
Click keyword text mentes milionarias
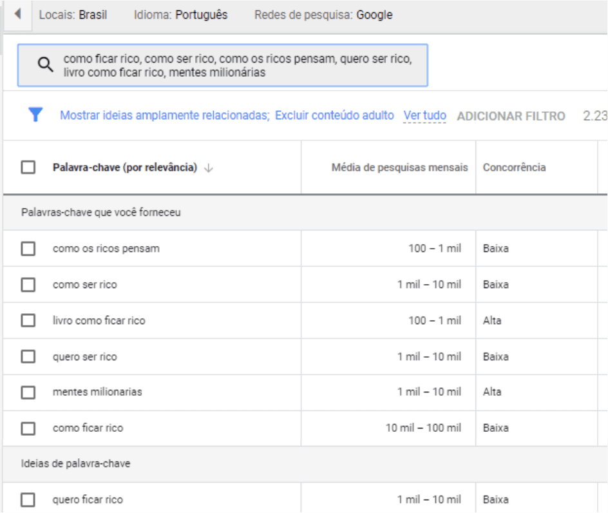[97, 392]
